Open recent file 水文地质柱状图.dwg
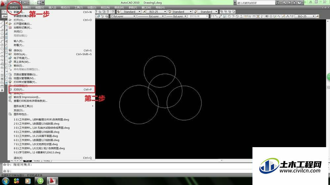The image size is (330, 185). [x=51, y=144]
